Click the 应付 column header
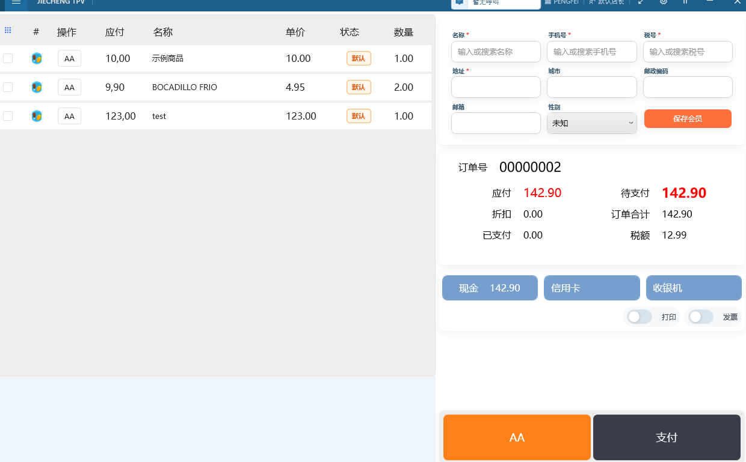The image size is (746, 462). point(114,32)
